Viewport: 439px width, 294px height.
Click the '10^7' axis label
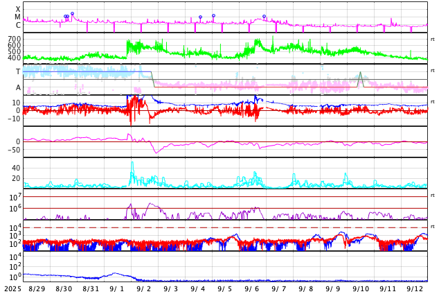(x=15, y=197)
